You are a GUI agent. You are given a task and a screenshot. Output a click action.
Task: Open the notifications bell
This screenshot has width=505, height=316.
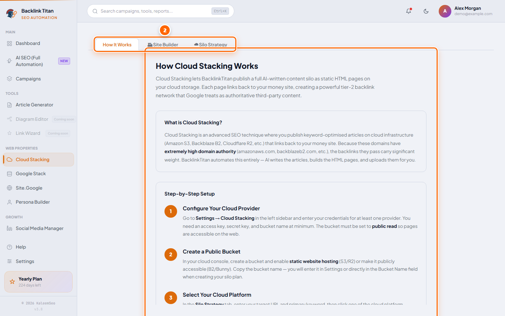coord(409,11)
